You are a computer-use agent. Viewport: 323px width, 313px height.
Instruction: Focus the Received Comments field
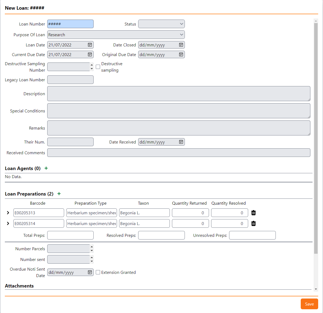click(179, 153)
